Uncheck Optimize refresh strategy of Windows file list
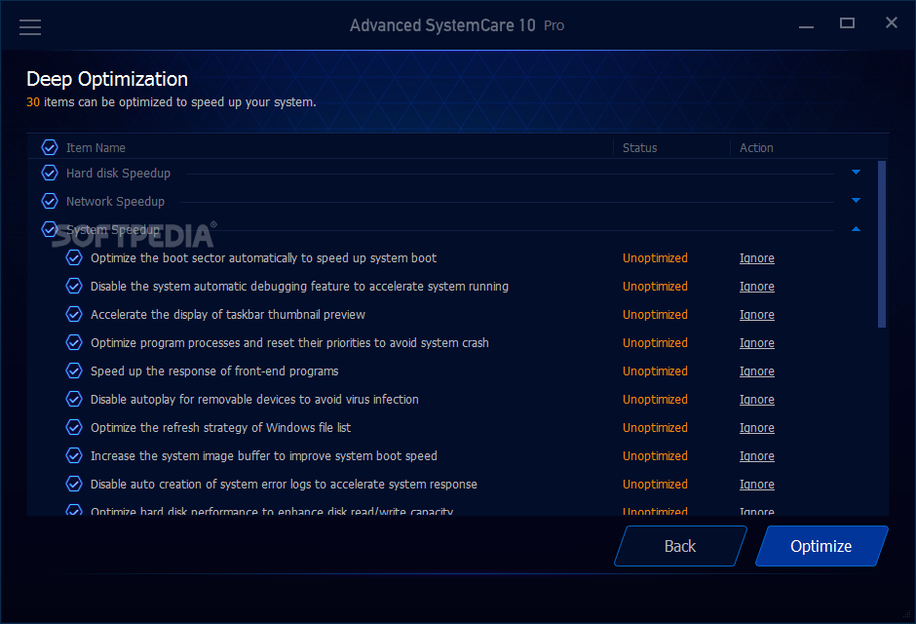The width and height of the screenshot is (916, 624). click(74, 428)
